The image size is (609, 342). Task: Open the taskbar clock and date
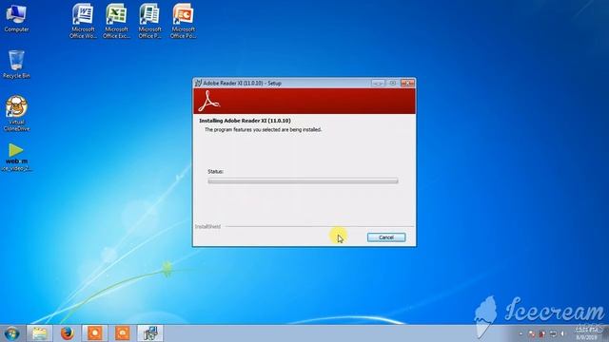point(586,333)
